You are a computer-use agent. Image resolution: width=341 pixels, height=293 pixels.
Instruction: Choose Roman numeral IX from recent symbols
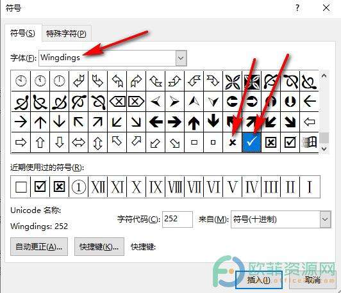click(156, 187)
